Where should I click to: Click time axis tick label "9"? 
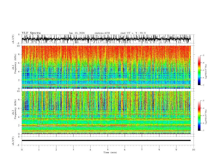[x=176, y=150]
